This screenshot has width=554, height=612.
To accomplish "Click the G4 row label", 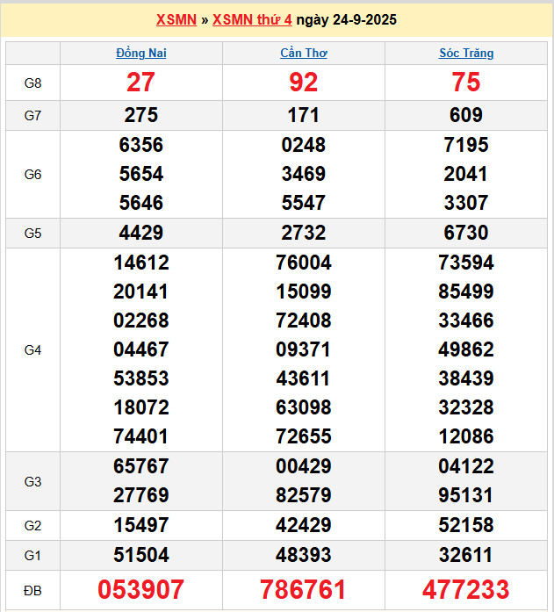I will coord(32,349).
